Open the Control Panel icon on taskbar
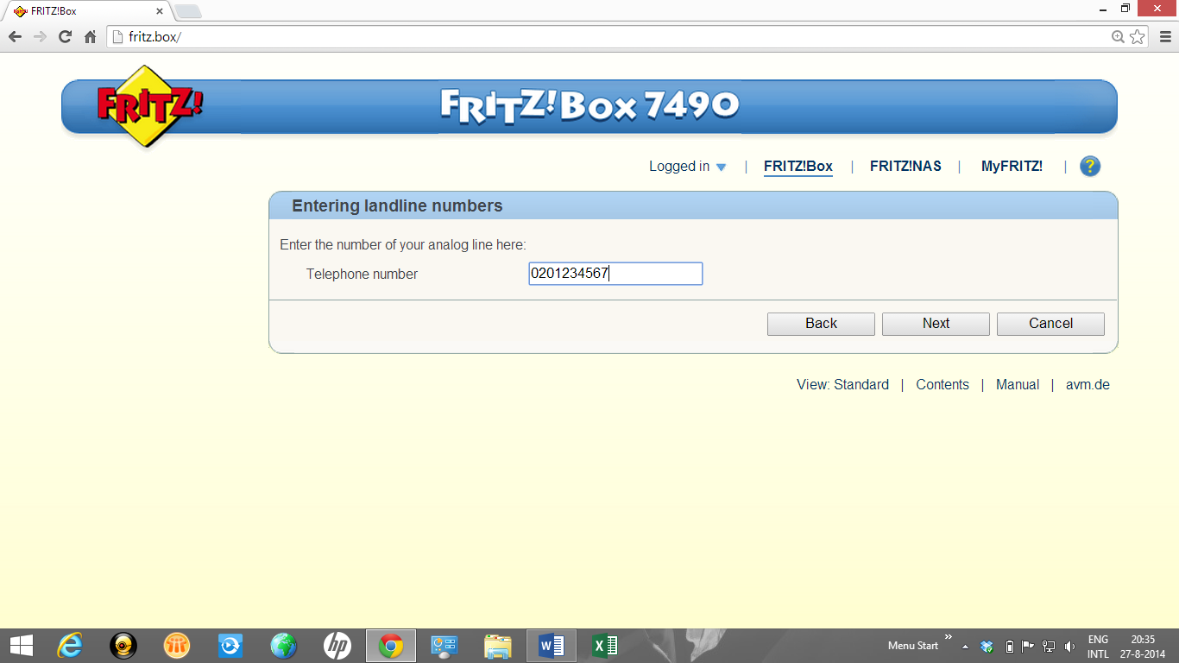The height and width of the screenshot is (663, 1179). point(444,646)
